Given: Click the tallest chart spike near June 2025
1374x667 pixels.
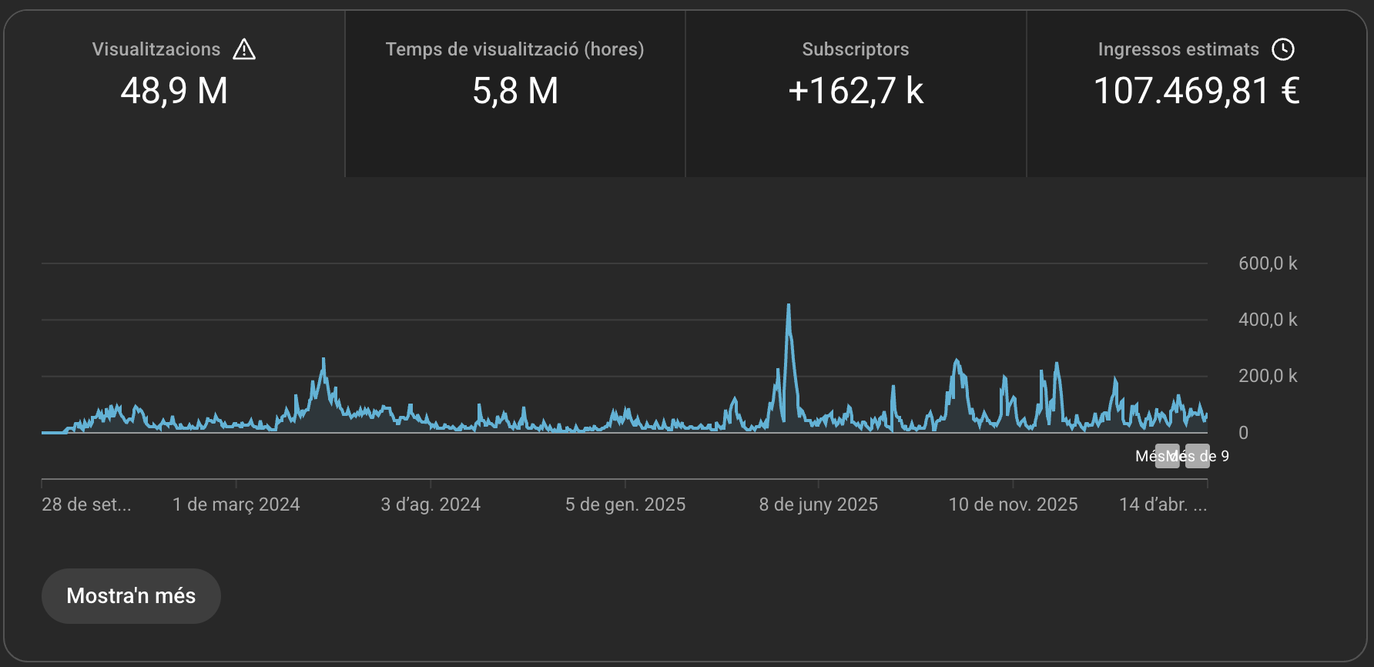Looking at the screenshot, I should 789,307.
